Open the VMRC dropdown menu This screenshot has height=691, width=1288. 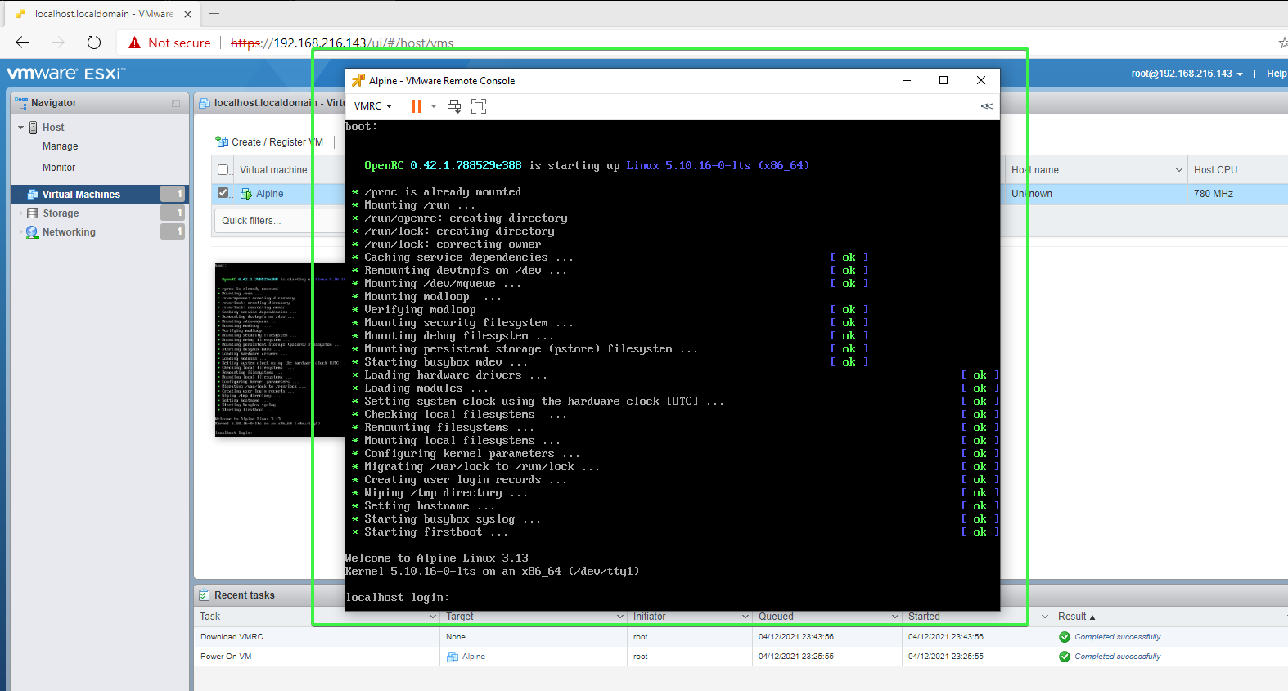tap(372, 106)
